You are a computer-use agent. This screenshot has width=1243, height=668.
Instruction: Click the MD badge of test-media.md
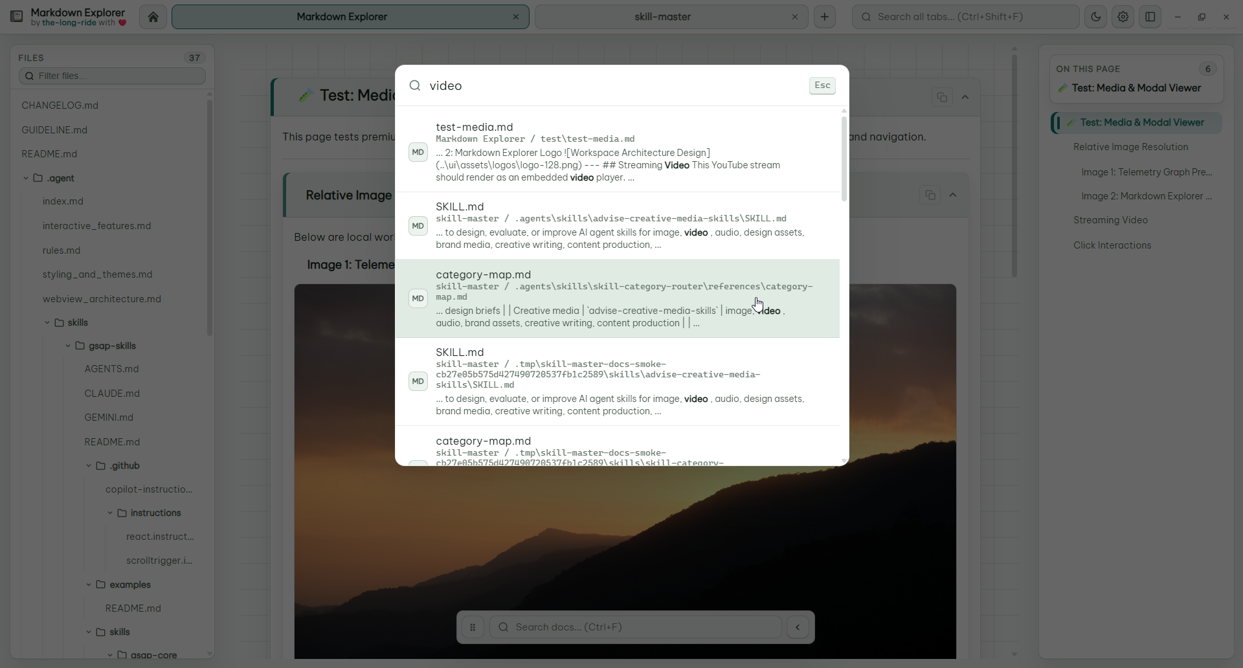[418, 152]
